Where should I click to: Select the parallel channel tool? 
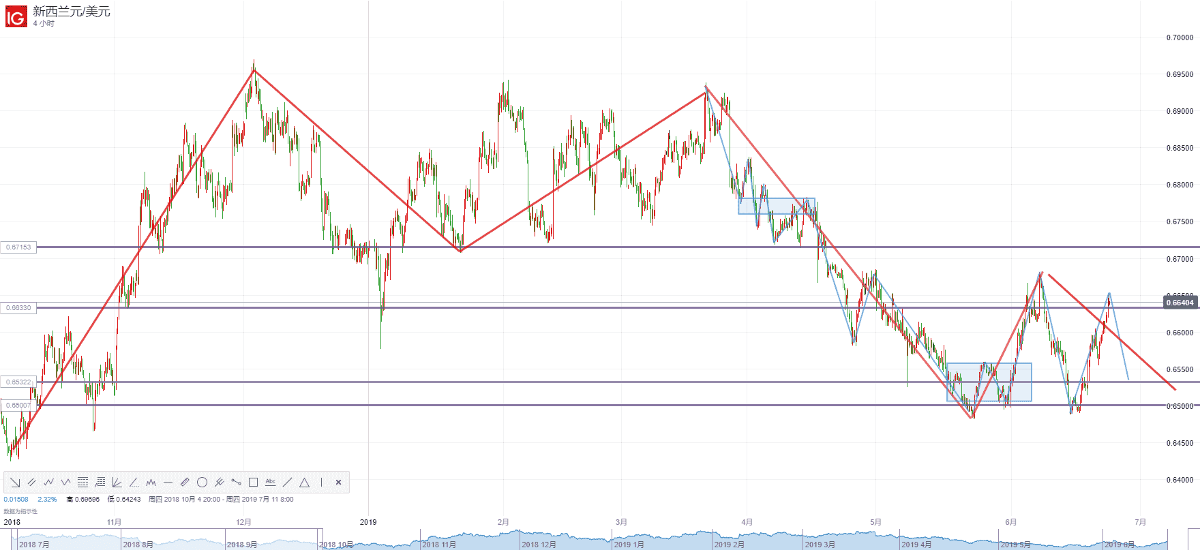32,483
